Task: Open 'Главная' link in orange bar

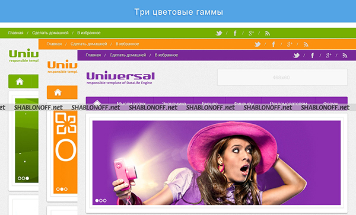Action: [54, 44]
